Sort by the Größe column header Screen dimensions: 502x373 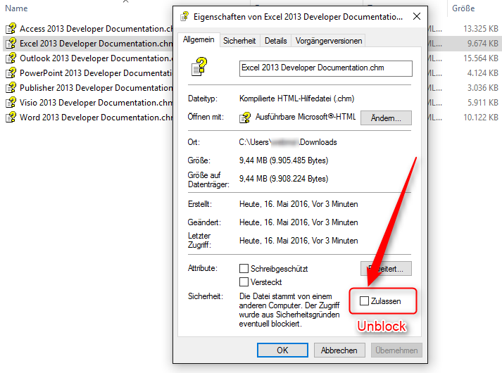pyautogui.click(x=463, y=8)
